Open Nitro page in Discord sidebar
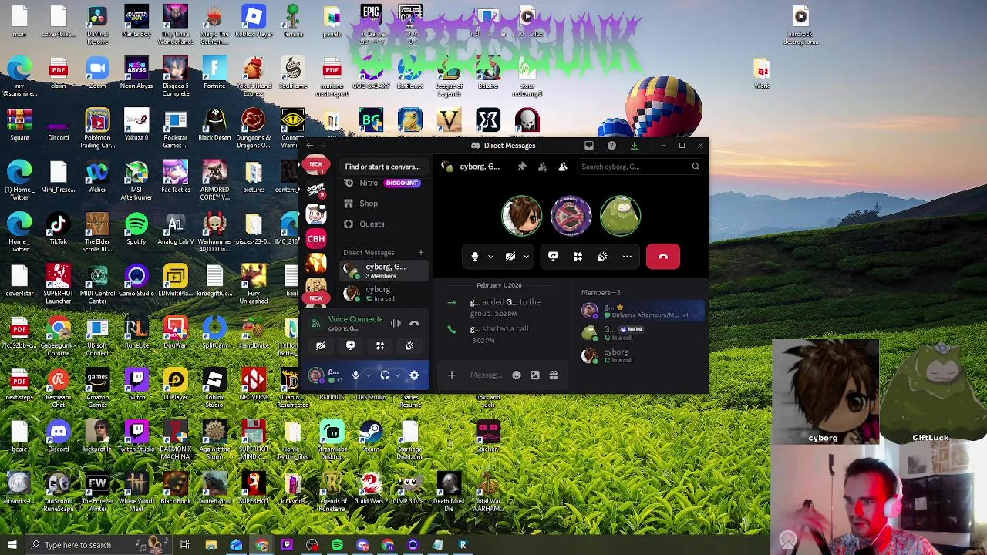Viewport: 987px width, 555px height. 383,183
